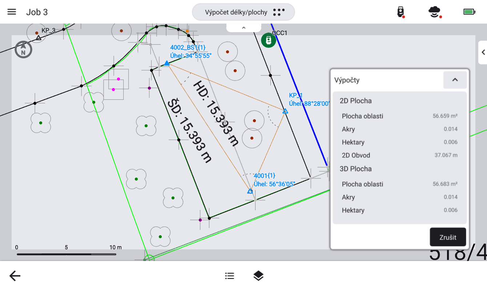The height and width of the screenshot is (290, 487).
Task: Collapse the Výpočty panel
Action: pos(455,80)
